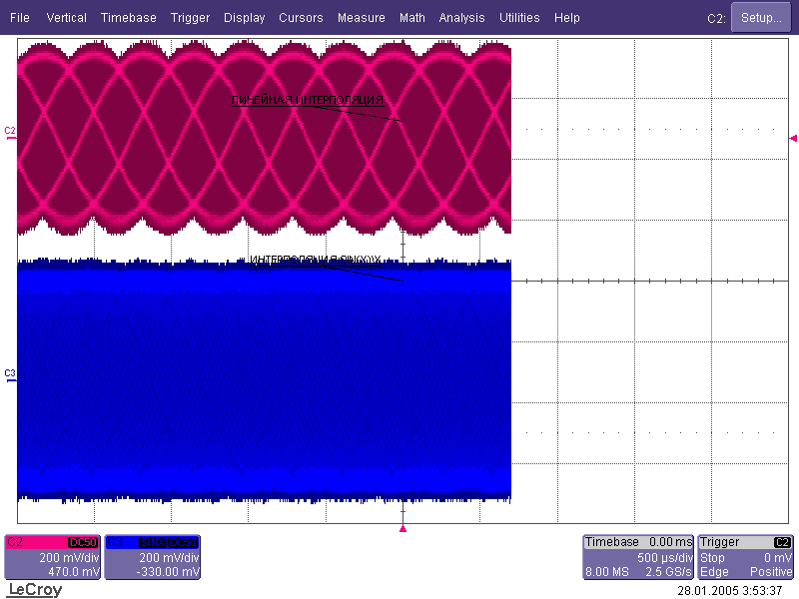Open the Utilities menu
799x599 pixels.
click(x=519, y=18)
